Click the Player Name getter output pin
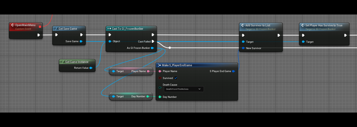This screenshot has height=127, width=357. click(148, 71)
